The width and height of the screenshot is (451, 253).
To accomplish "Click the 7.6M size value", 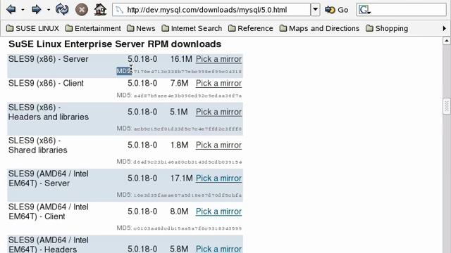I will coord(179,83).
